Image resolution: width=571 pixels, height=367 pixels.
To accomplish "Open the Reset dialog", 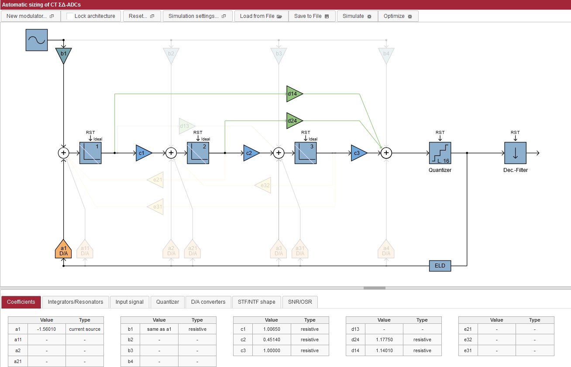I will click(142, 16).
